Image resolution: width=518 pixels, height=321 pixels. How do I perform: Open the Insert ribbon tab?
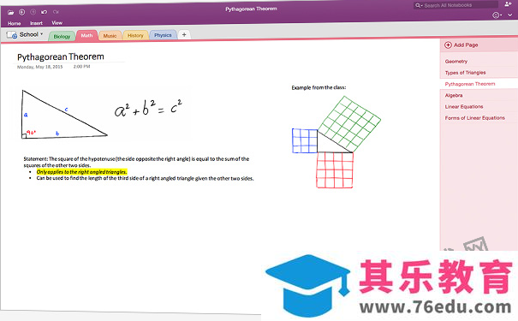tap(36, 23)
